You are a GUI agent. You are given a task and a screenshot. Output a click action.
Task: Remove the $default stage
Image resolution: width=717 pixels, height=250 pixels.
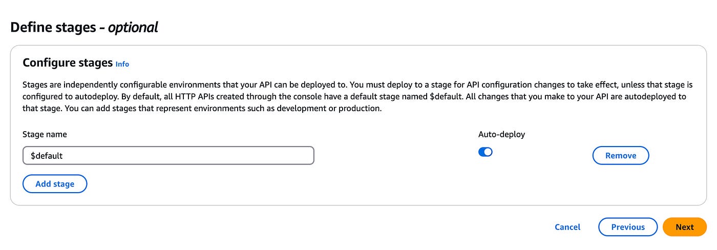click(621, 156)
